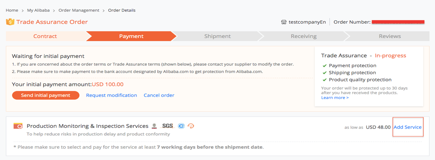This screenshot has width=435, height=160.
Task: Click the blue circular C inspection logo
Action: [x=181, y=126]
